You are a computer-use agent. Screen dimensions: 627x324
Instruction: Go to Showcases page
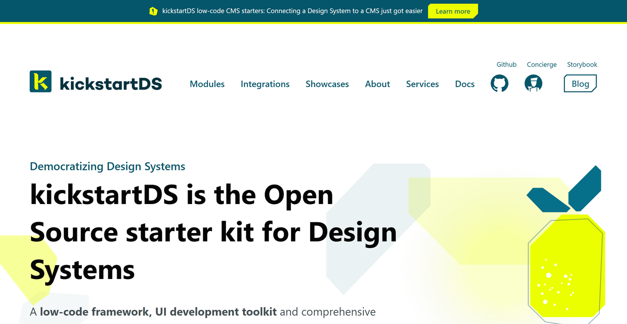327,84
